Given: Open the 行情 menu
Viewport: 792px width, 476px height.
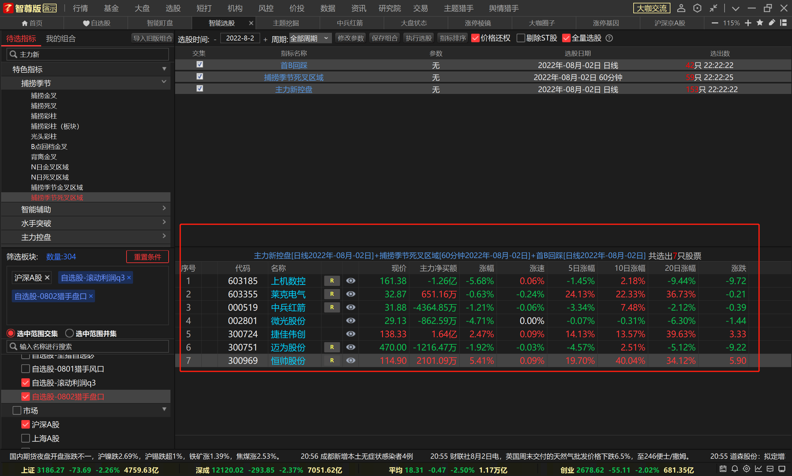Looking at the screenshot, I should click(80, 8).
